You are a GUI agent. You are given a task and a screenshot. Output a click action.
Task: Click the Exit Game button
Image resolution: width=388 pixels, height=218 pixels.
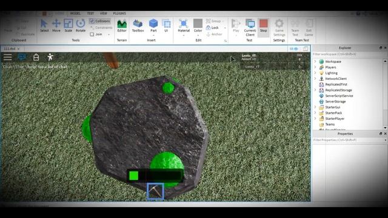pyautogui.click(x=309, y=28)
